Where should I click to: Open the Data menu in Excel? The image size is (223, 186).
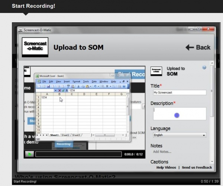click(94, 82)
